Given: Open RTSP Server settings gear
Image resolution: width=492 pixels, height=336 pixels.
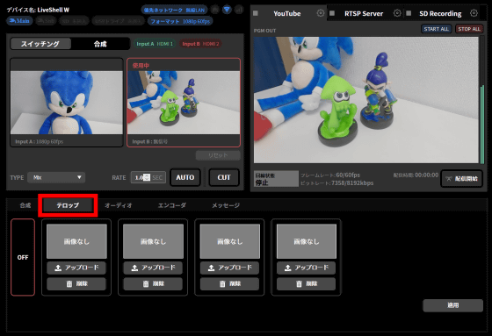Looking at the screenshot, I should 397,13.
